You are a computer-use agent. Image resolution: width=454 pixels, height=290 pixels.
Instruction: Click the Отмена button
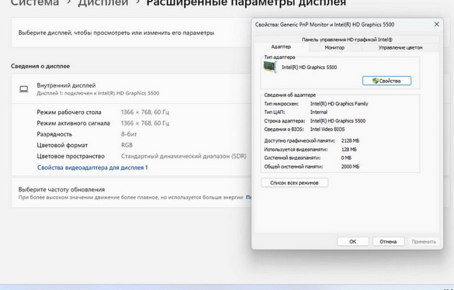coord(388,241)
